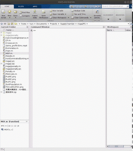
Task: Click the SupplyChainOpt path segment
Action: 67,24
